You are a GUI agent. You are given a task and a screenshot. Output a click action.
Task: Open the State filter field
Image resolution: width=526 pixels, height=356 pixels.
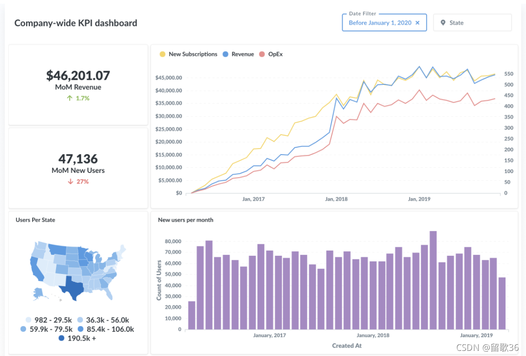click(x=476, y=23)
